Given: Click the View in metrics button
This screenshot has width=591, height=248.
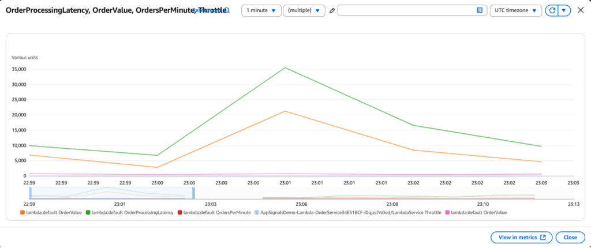Looking at the screenshot, I should pos(521,237).
